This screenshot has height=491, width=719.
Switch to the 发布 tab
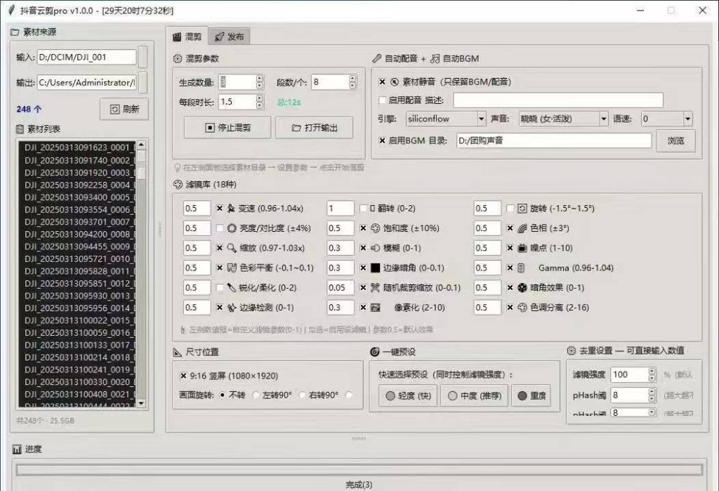tap(230, 37)
